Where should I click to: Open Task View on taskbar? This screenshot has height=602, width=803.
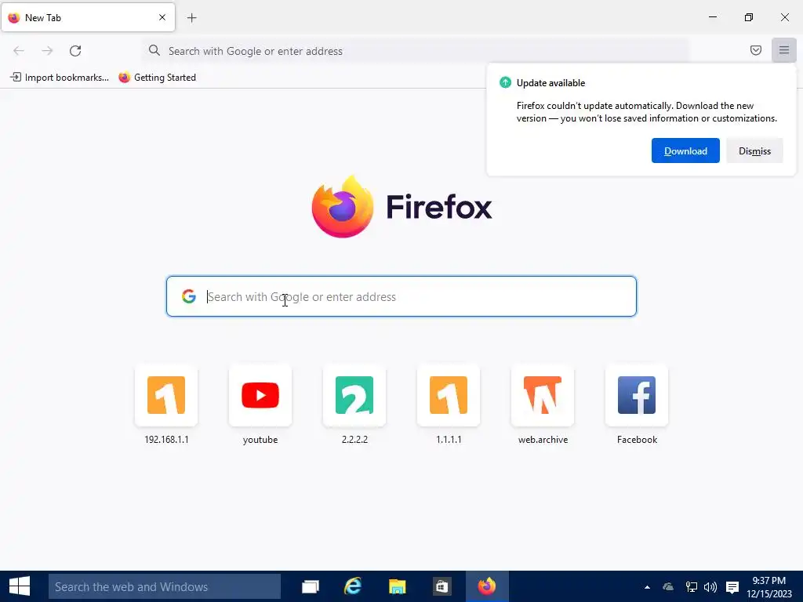pos(311,586)
